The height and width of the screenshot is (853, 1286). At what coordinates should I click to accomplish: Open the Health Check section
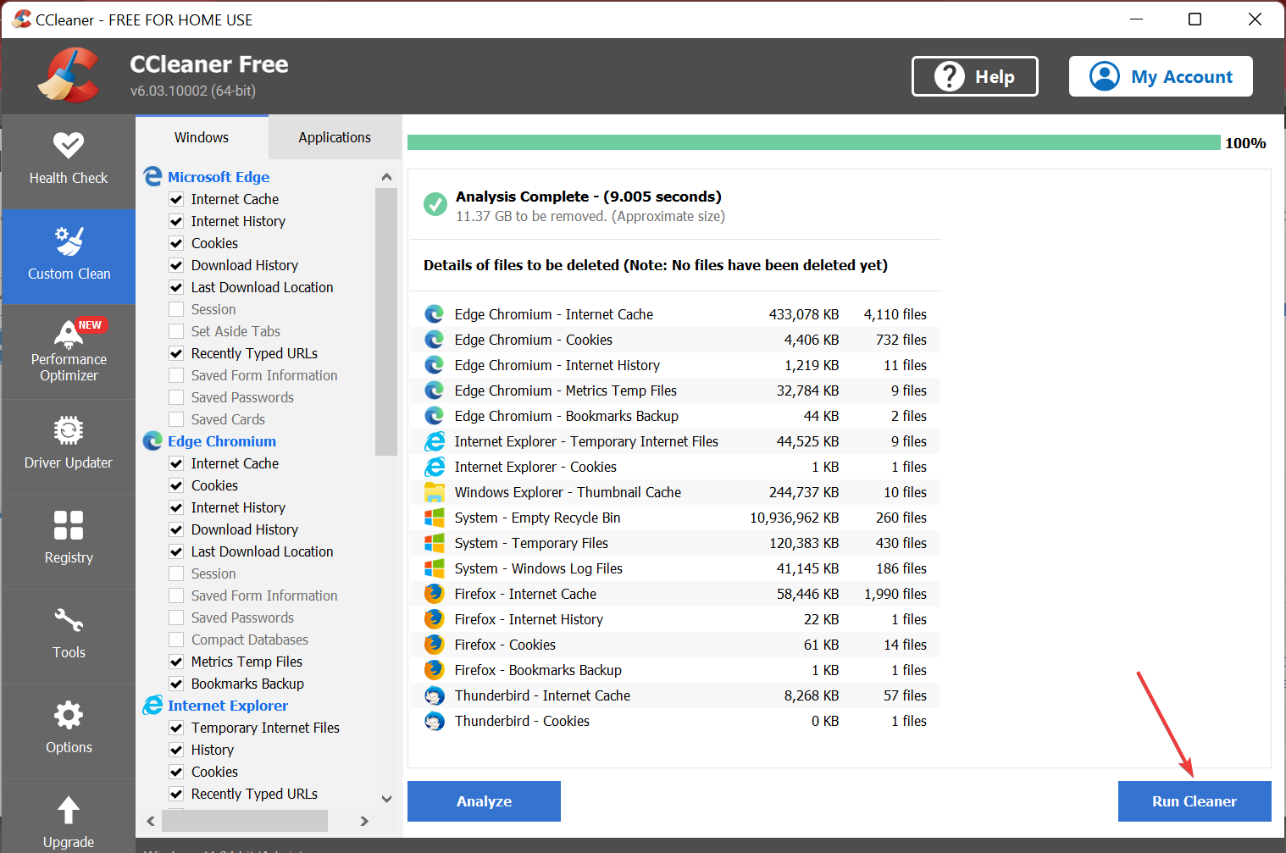tap(69, 161)
